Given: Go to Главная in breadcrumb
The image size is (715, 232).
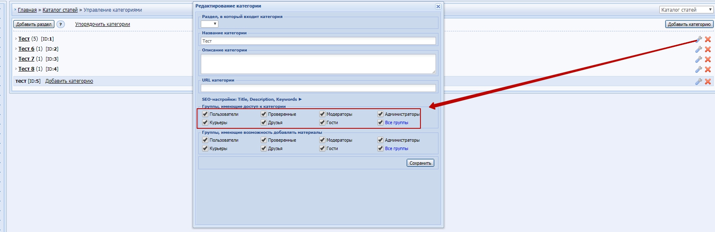Looking at the screenshot, I should pyautogui.click(x=27, y=10).
